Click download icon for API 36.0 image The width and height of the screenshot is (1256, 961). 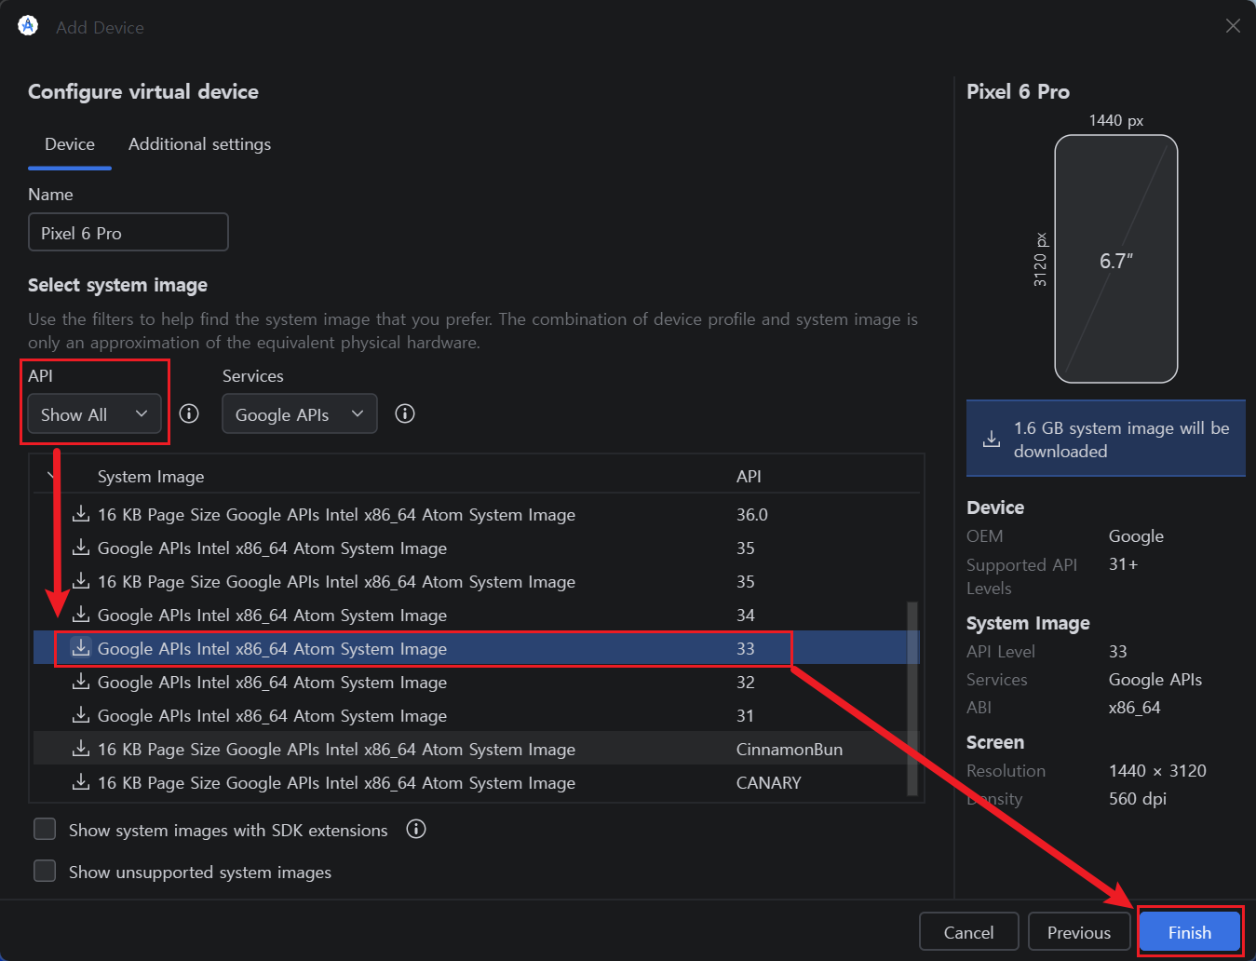pyautogui.click(x=81, y=514)
